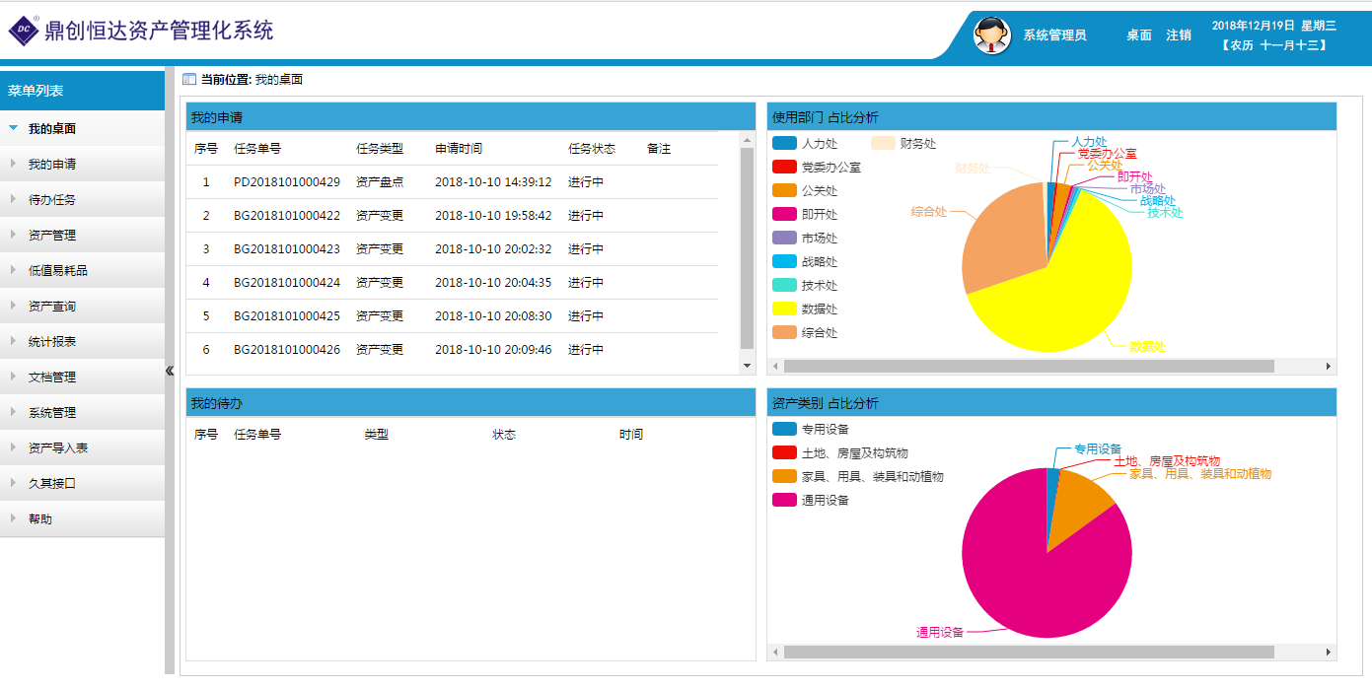Select task row PD2018101000429
This screenshot has width=1372, height=688.
tap(286, 182)
